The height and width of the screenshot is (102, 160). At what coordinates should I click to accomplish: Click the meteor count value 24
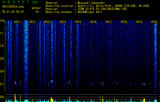[x=37, y=12]
